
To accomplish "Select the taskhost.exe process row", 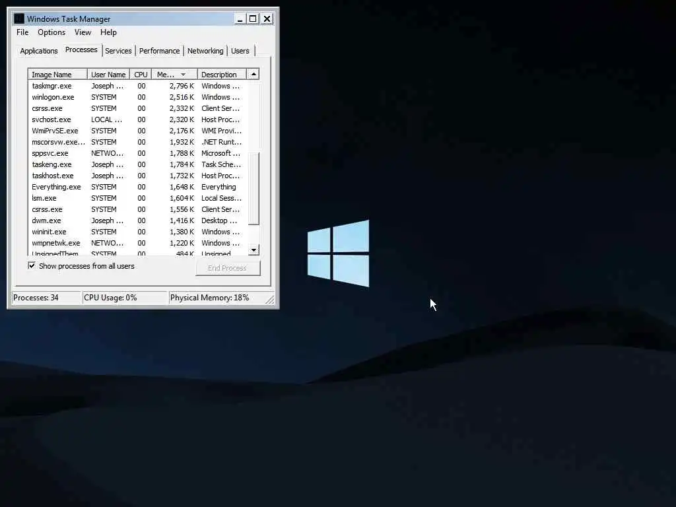I will [x=138, y=176].
